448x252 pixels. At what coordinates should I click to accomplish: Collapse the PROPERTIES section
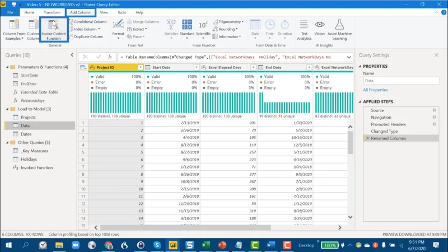[x=360, y=66]
